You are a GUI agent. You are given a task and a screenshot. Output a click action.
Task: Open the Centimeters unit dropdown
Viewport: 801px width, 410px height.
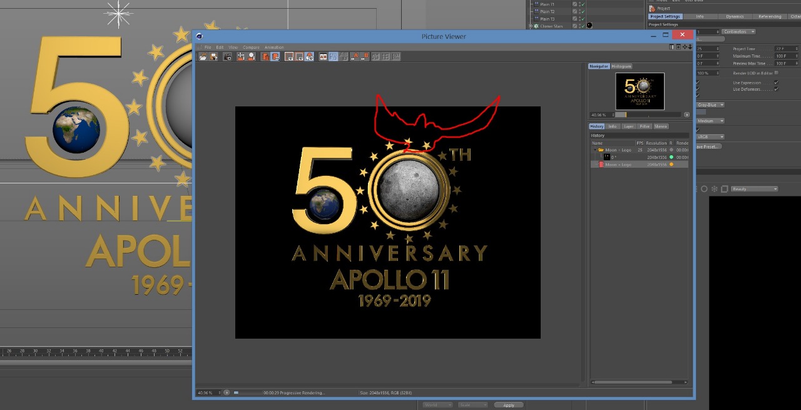738,31
